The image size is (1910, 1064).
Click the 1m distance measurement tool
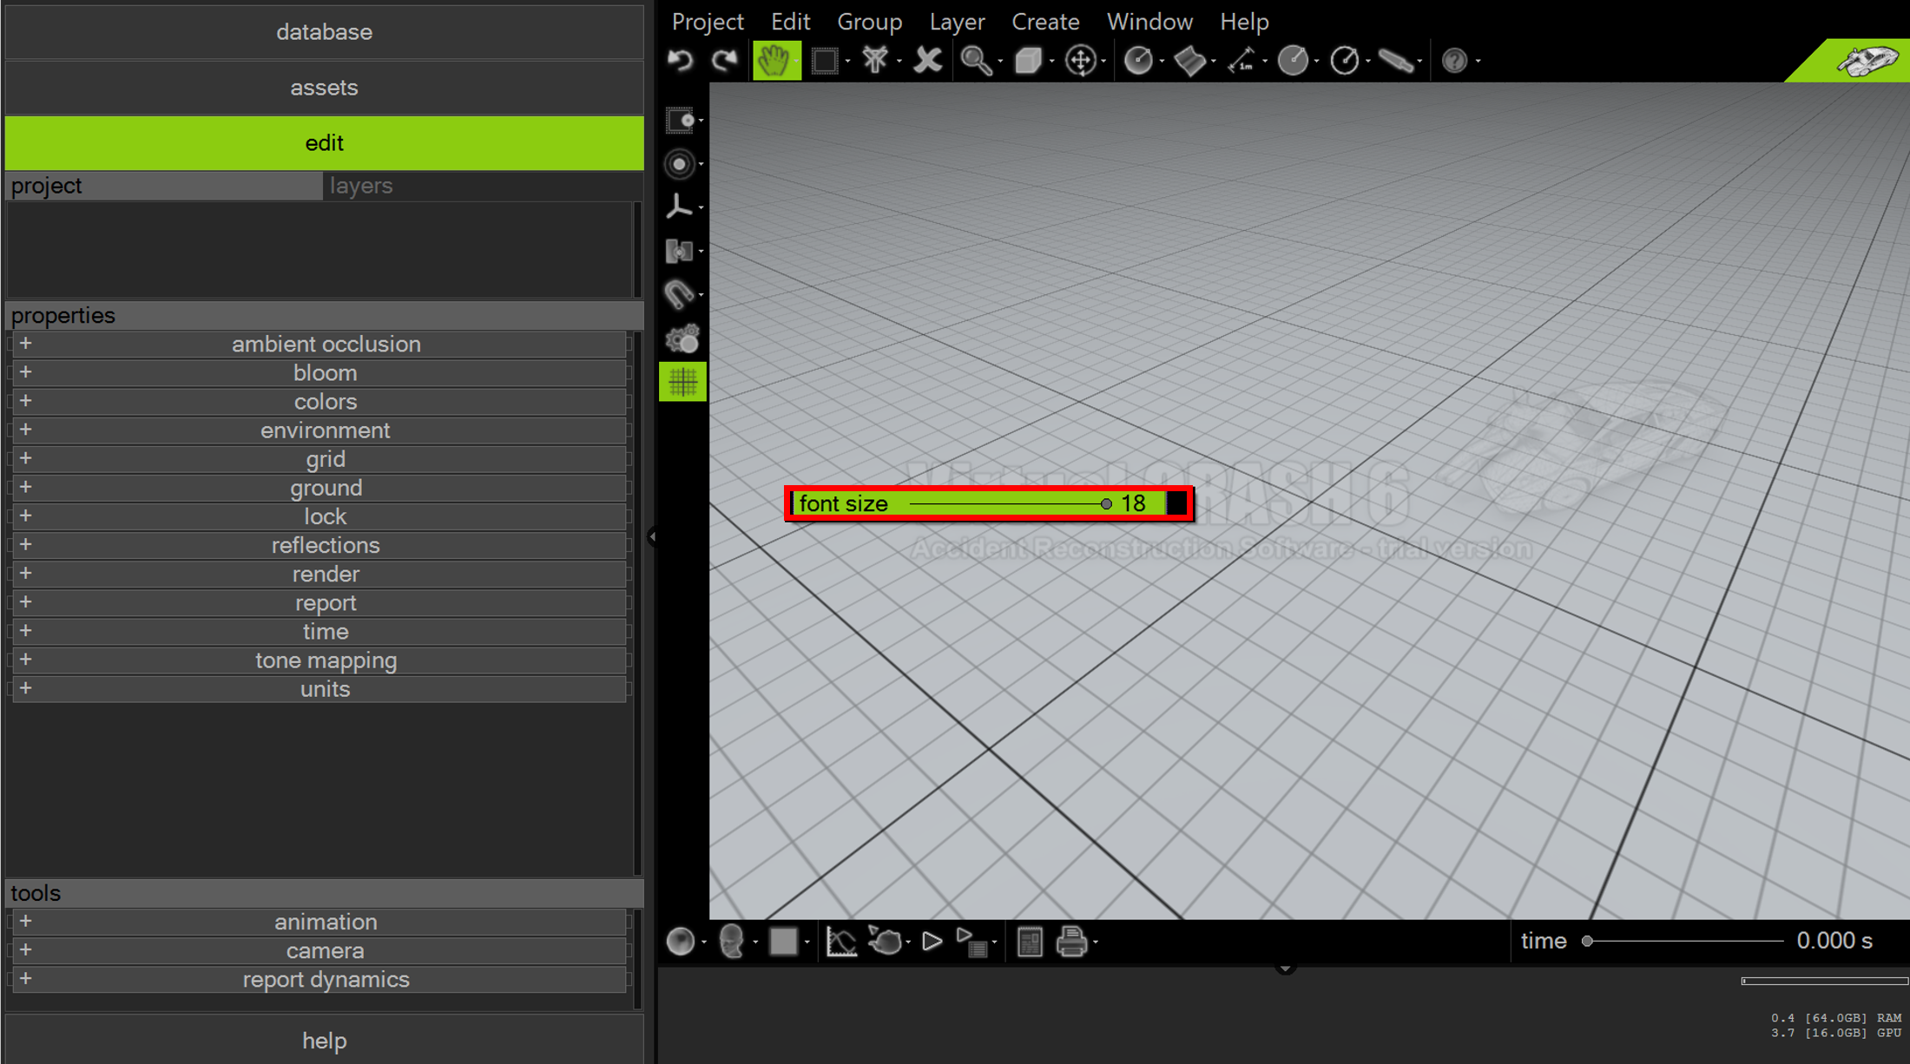[1241, 60]
